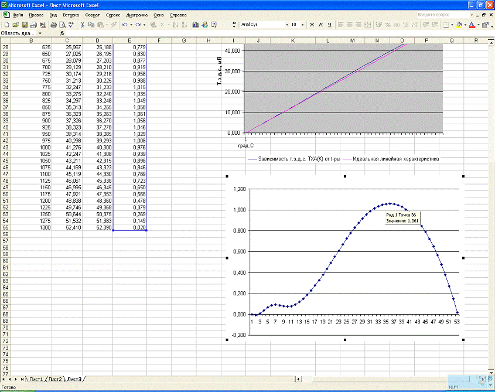The width and height of the screenshot is (495, 392).
Task: Launch the Chart Wizard icon
Action: click(196, 25)
